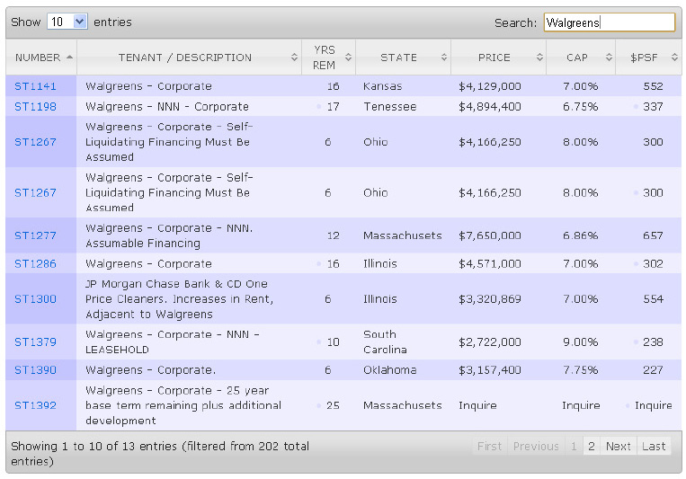Click the 7.75% cap value

tap(581, 370)
